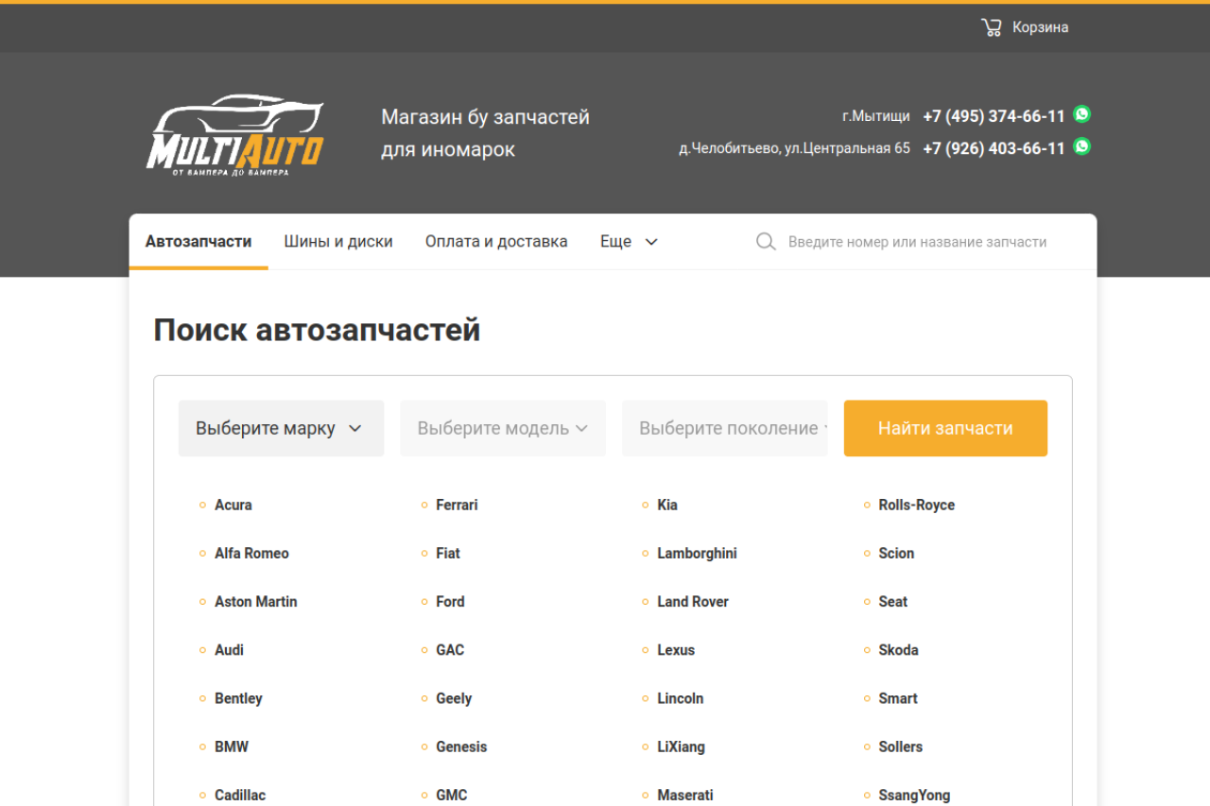Expand the 'Еще' menu

click(629, 242)
